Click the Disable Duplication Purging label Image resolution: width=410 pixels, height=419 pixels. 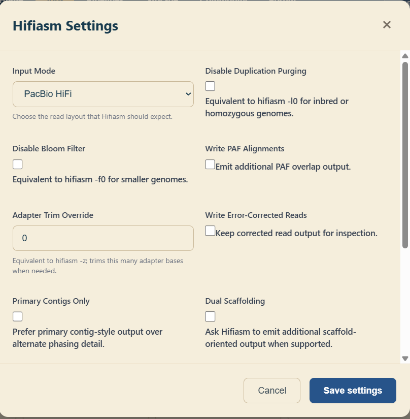point(256,71)
